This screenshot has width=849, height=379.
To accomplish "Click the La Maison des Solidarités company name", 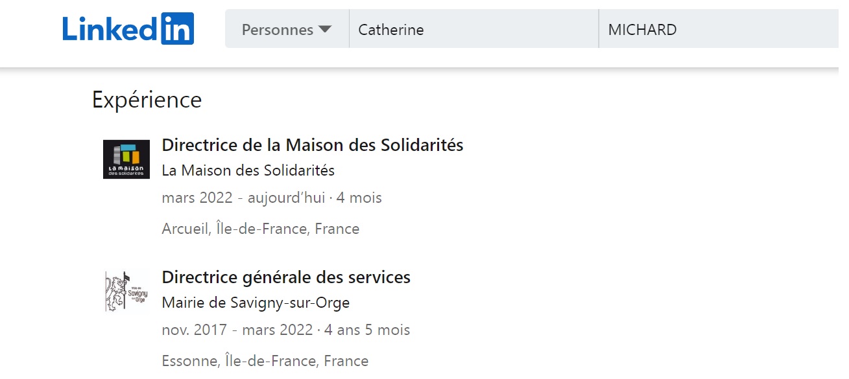I will pos(248,170).
